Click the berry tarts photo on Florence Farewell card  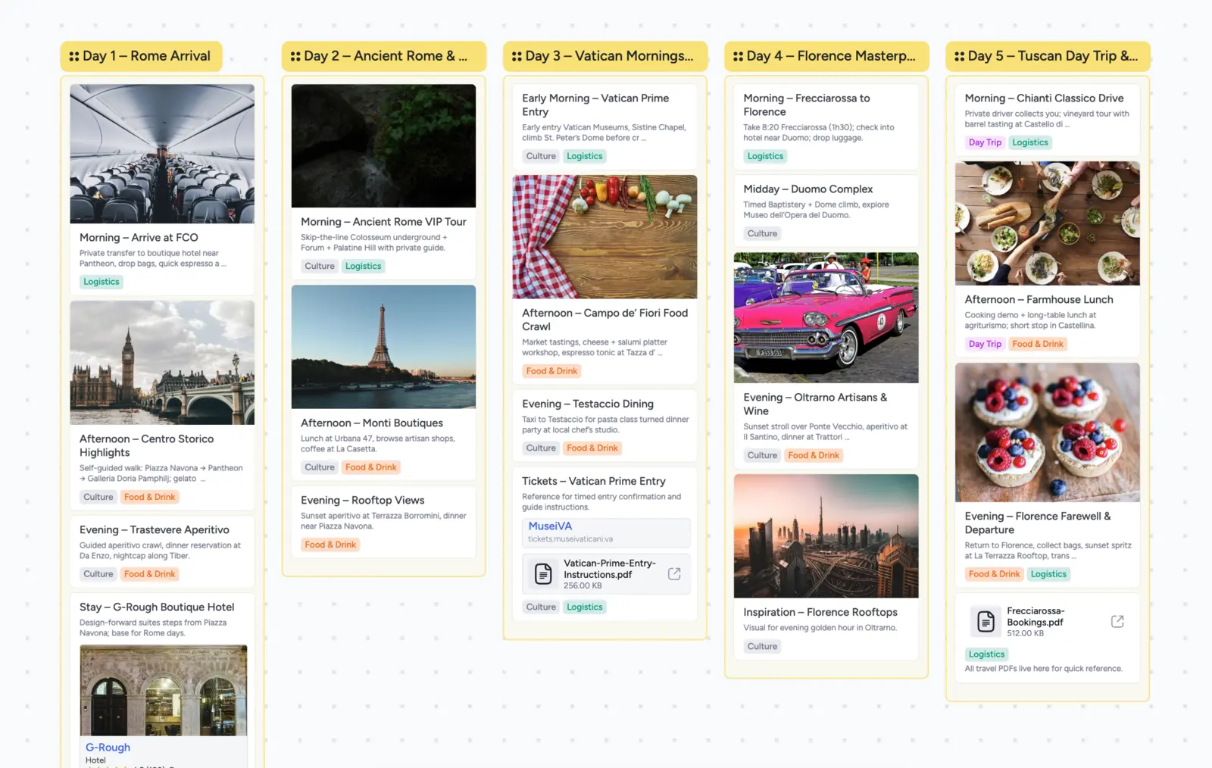pos(1047,432)
